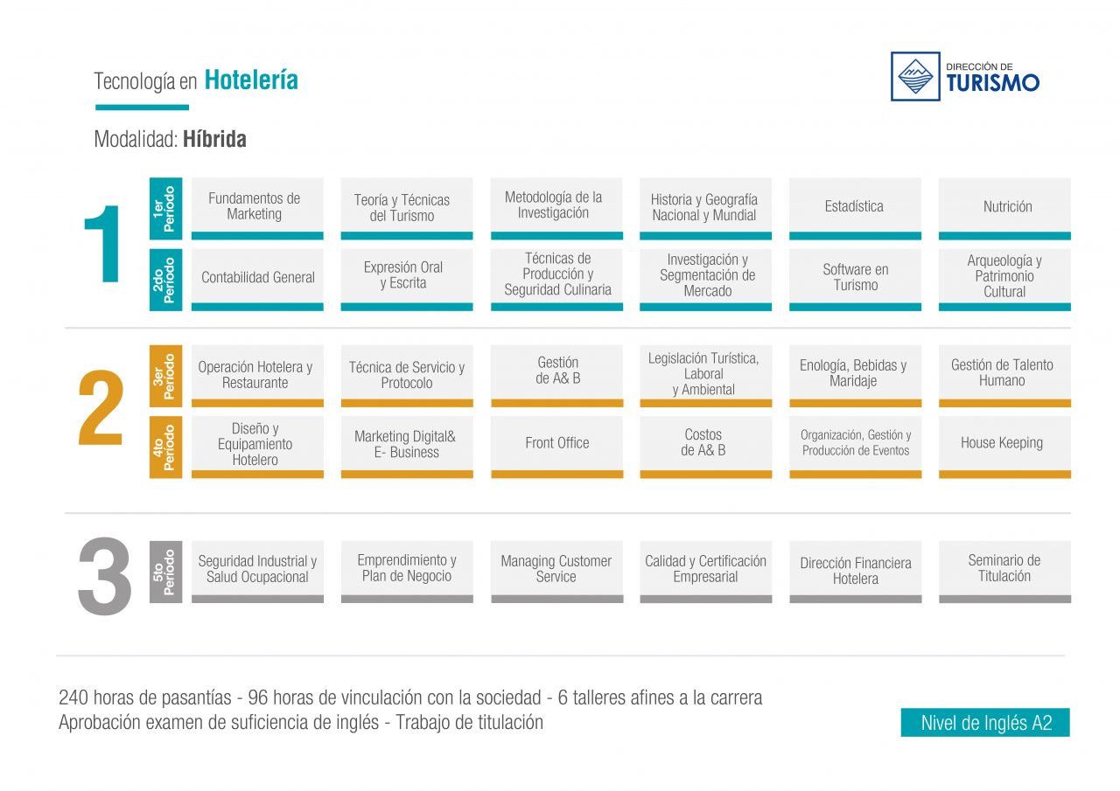This screenshot has height=791, width=1120.
Task: Click the Managing Customer Service box
Action: 556,569
